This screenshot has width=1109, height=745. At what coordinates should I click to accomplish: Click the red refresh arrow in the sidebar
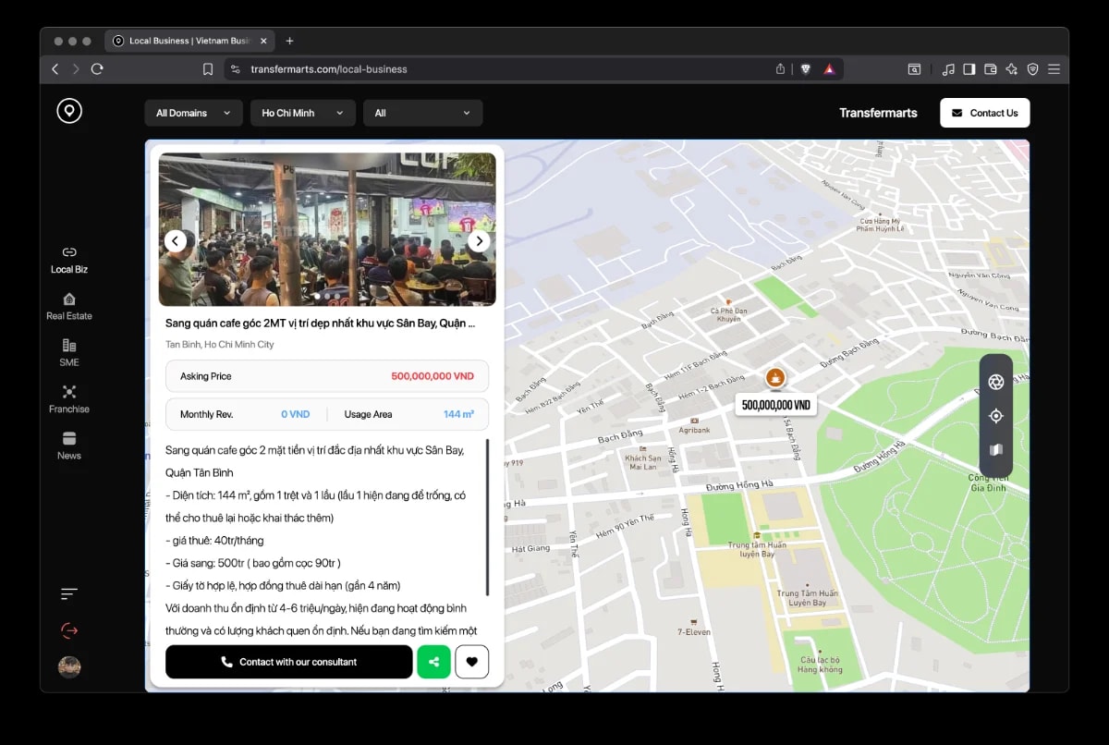coord(68,629)
